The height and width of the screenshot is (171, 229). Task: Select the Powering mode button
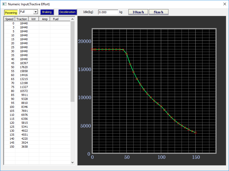click(11, 12)
